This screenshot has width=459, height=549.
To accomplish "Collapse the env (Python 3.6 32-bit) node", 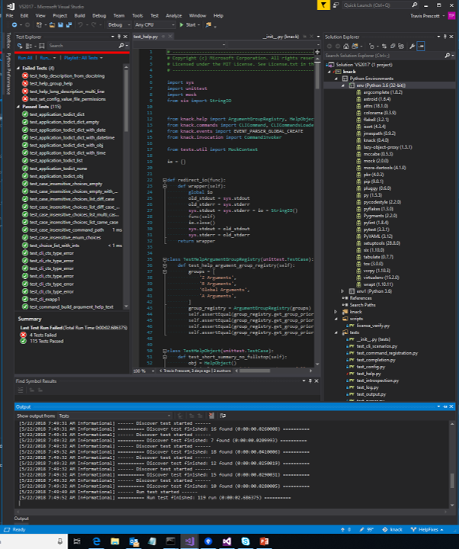I will coord(343,85).
